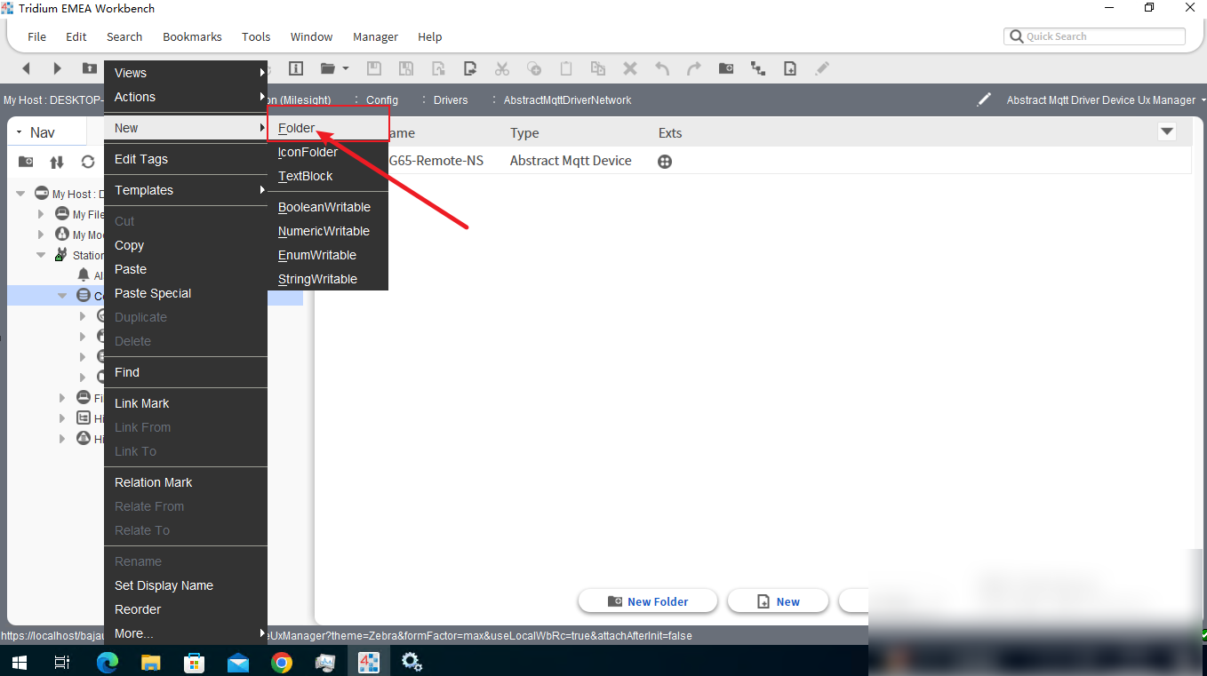Viewport: 1207px width, 676px height.
Task: Click the open folder toolbar icon
Action: 328,68
